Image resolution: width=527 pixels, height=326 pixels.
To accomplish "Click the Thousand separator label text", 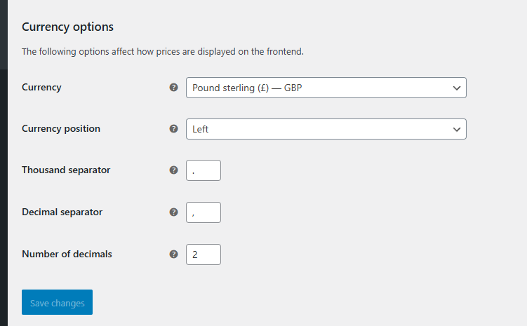I will [66, 170].
